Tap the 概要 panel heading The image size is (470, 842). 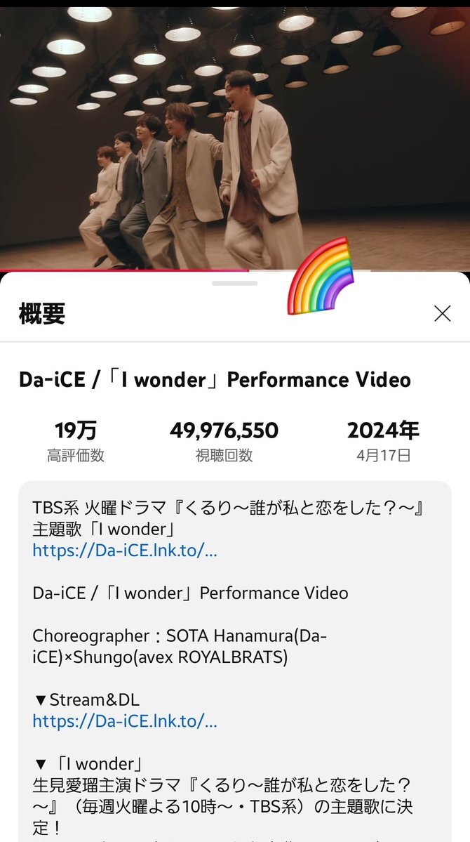(x=42, y=314)
